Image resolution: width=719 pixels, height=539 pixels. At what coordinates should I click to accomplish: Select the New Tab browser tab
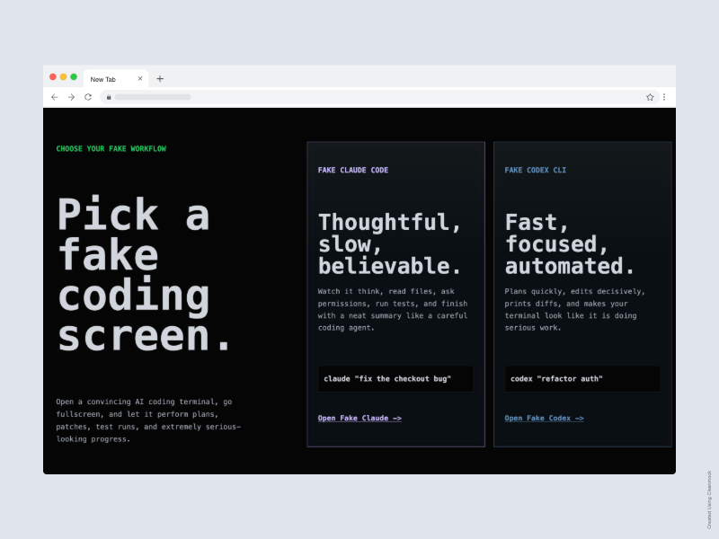(116, 79)
